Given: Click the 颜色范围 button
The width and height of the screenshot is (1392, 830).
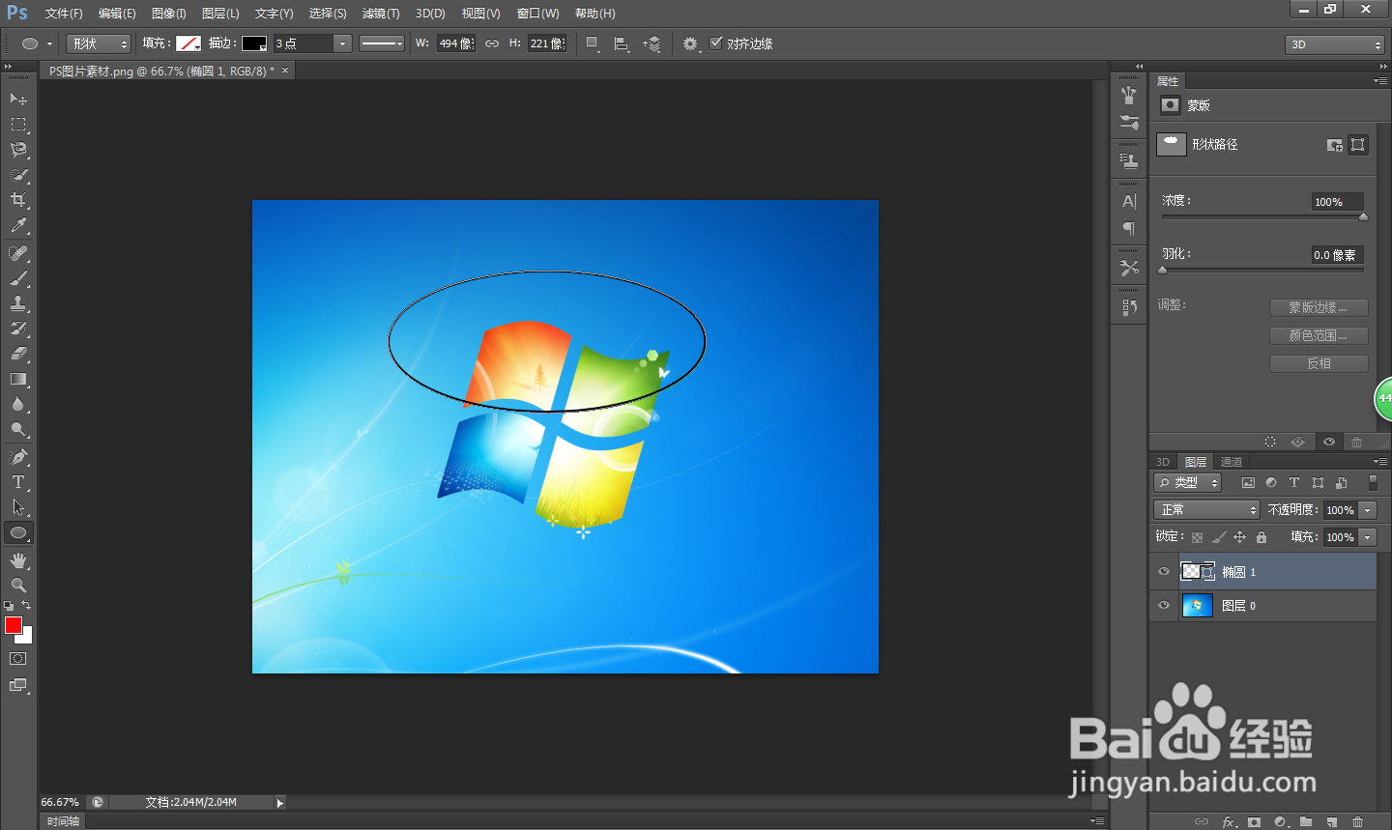Looking at the screenshot, I should pos(1319,335).
